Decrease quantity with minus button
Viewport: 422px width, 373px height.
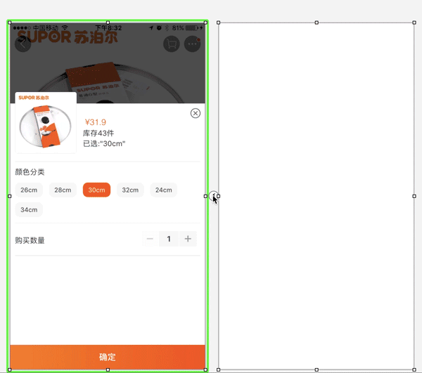[x=150, y=239]
